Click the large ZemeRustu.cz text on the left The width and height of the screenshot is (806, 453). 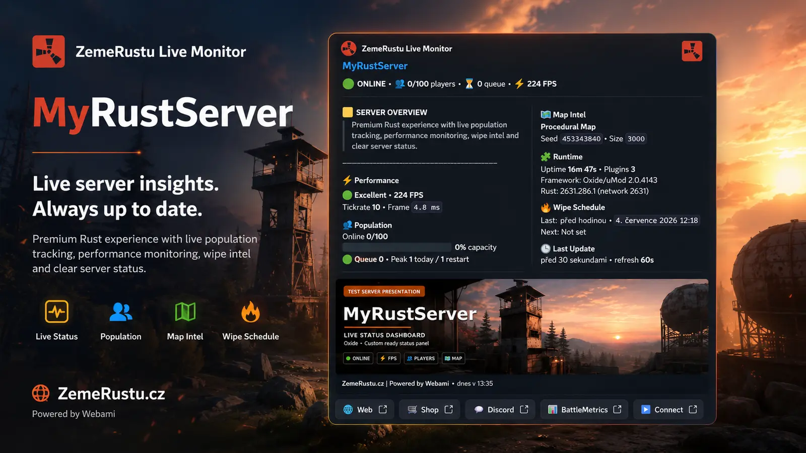point(111,394)
